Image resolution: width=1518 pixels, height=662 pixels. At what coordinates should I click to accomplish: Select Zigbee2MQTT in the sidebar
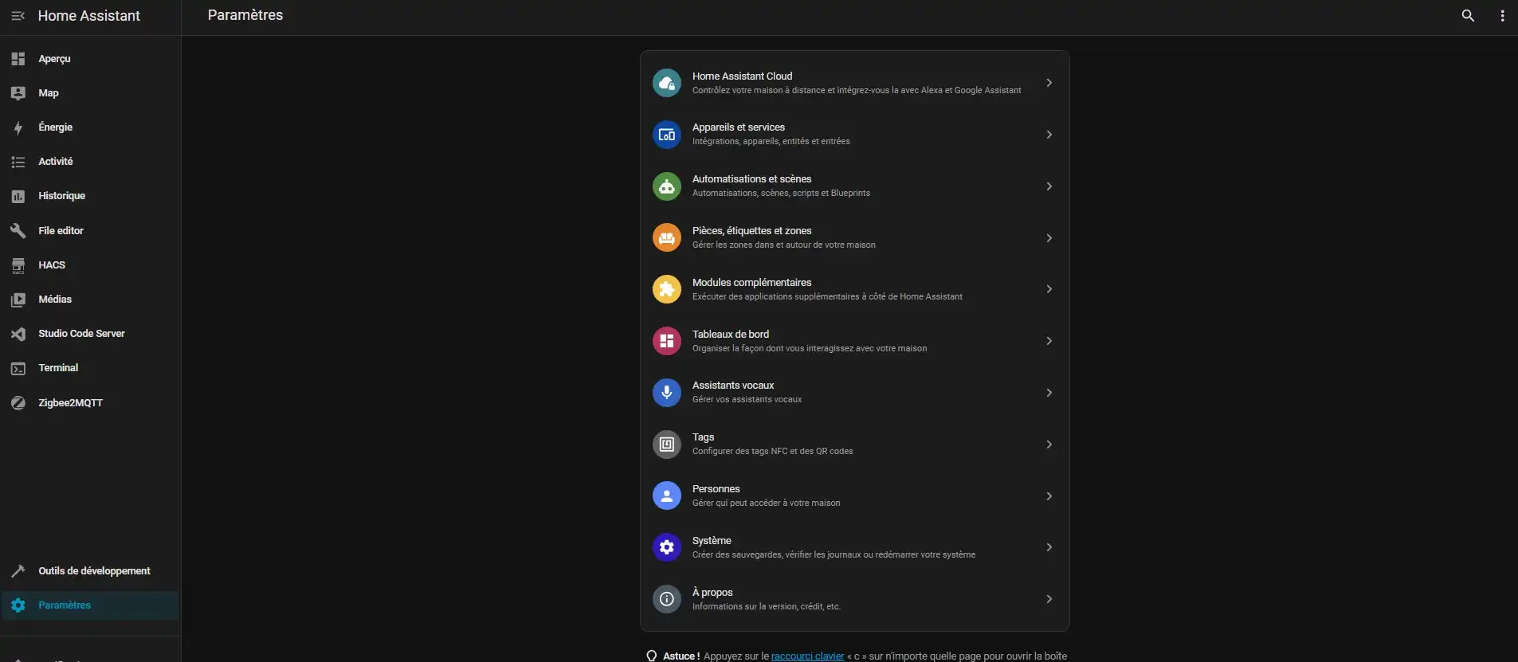click(70, 403)
